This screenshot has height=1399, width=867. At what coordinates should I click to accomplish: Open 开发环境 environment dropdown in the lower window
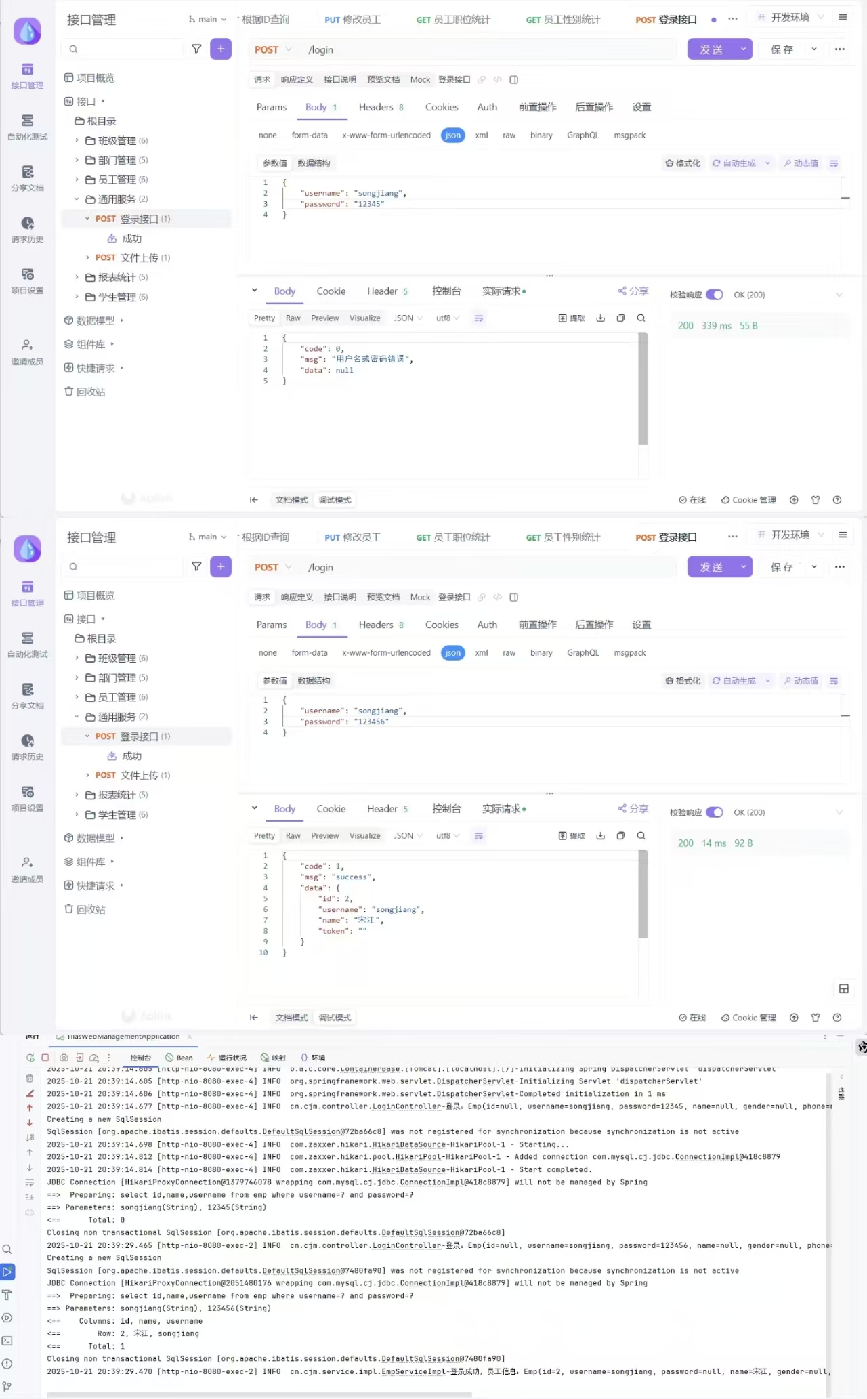pyautogui.click(x=790, y=535)
